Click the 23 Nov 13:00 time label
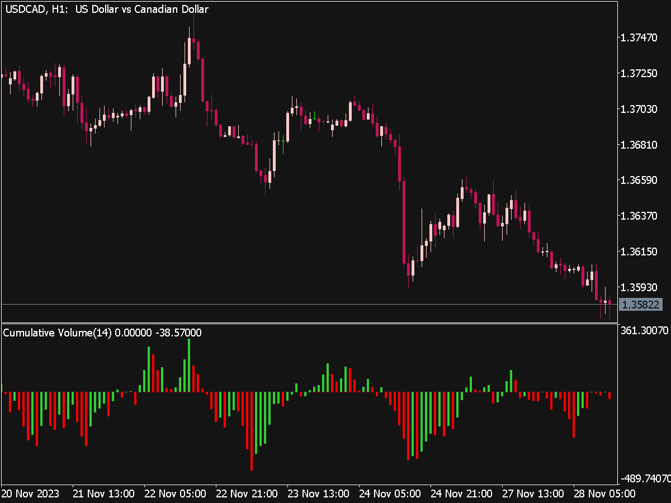 point(318,493)
